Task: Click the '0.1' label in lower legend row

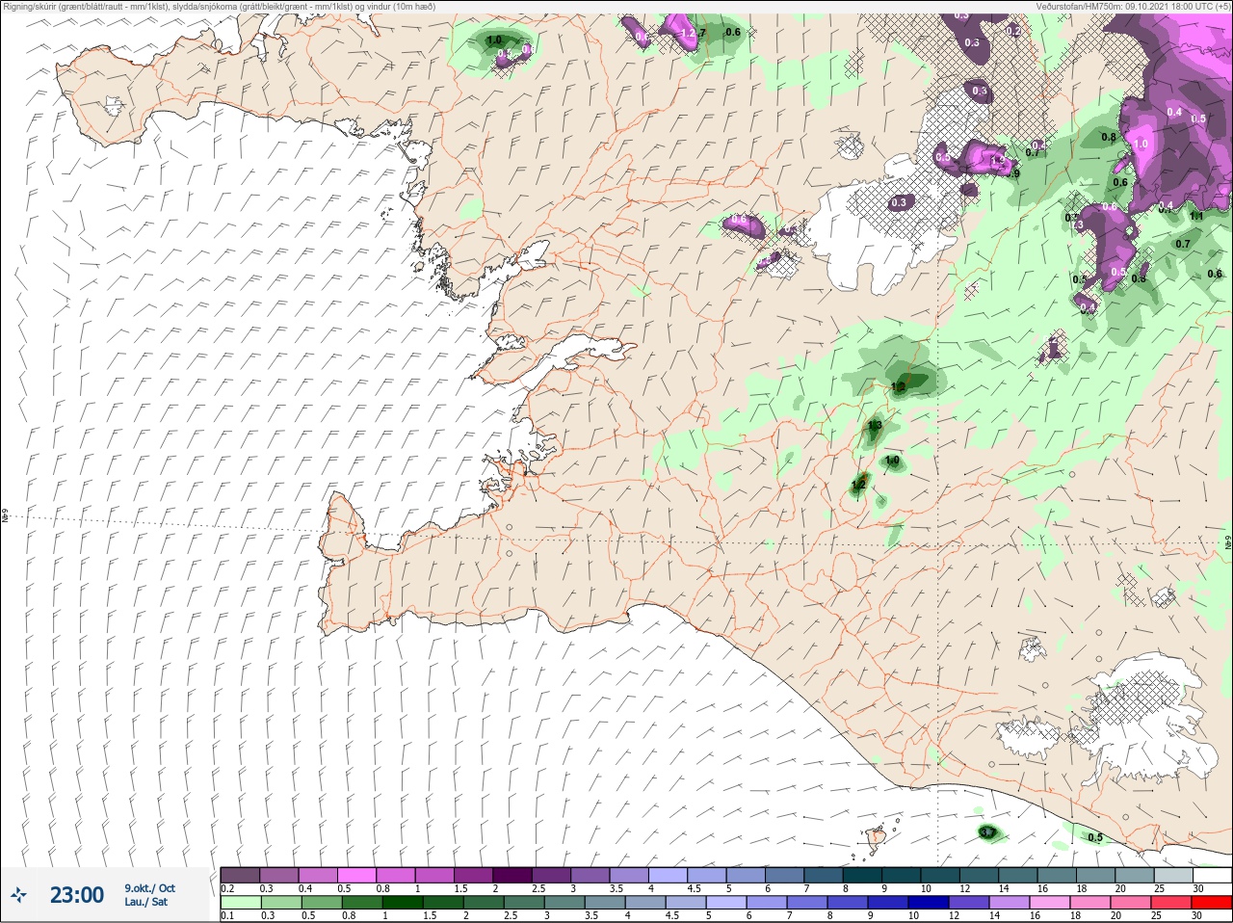Action: [227, 916]
